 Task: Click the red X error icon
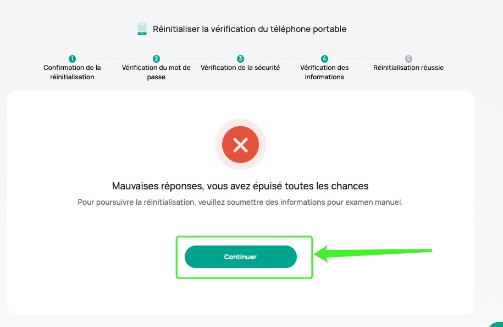(240, 145)
